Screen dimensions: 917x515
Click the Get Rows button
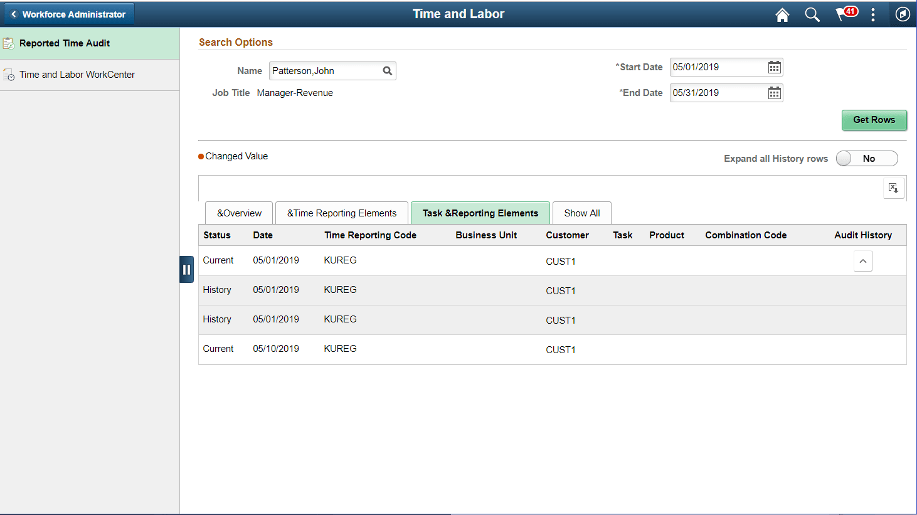point(874,120)
